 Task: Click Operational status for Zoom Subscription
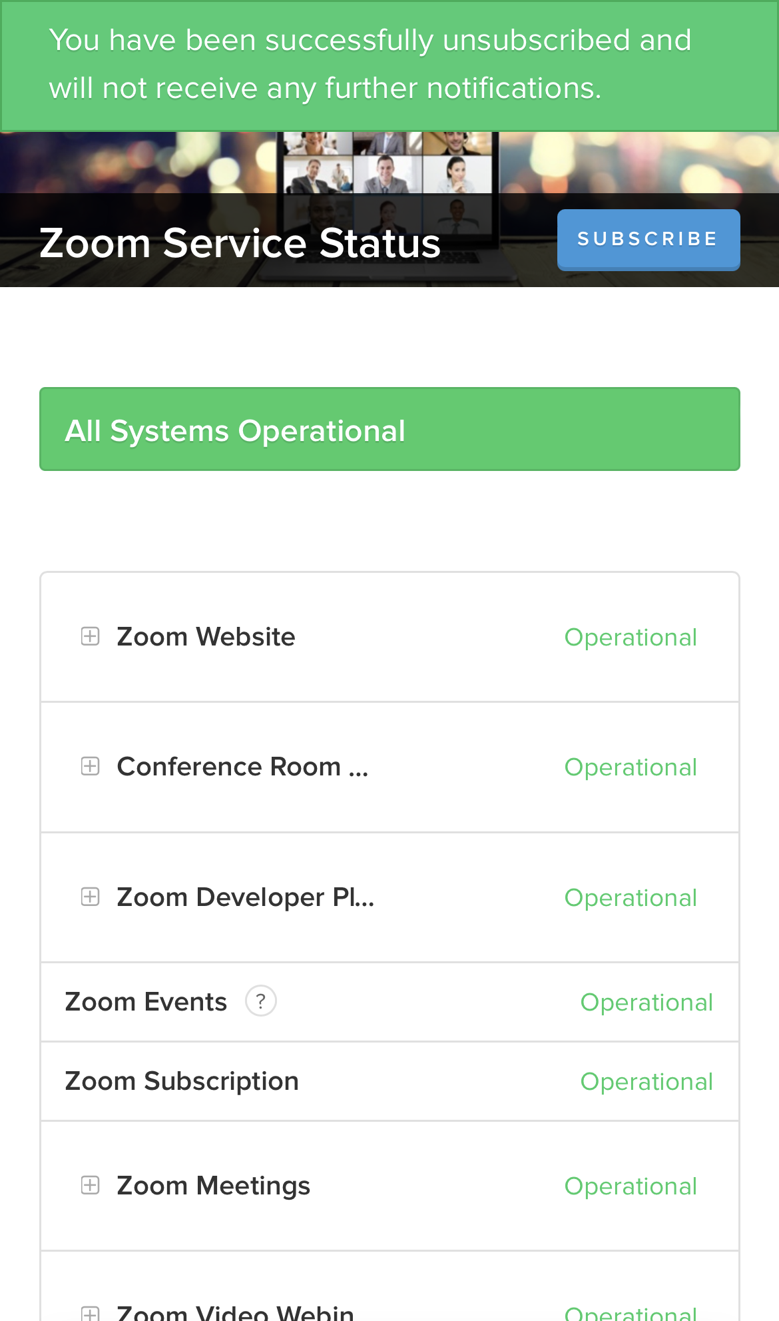click(647, 1082)
